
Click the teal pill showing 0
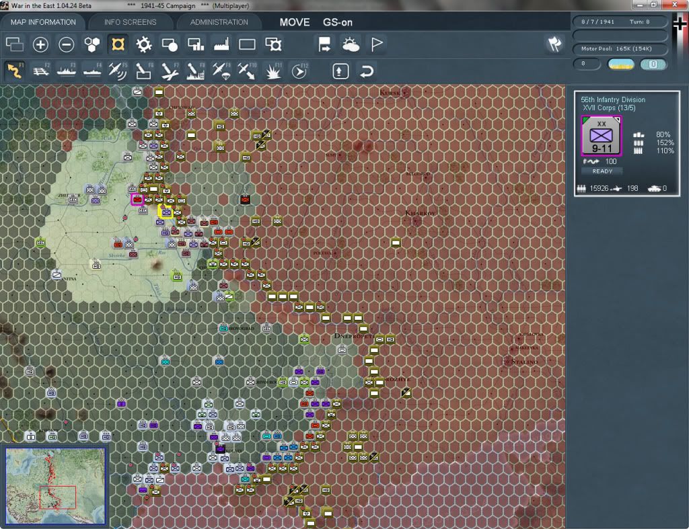653,64
